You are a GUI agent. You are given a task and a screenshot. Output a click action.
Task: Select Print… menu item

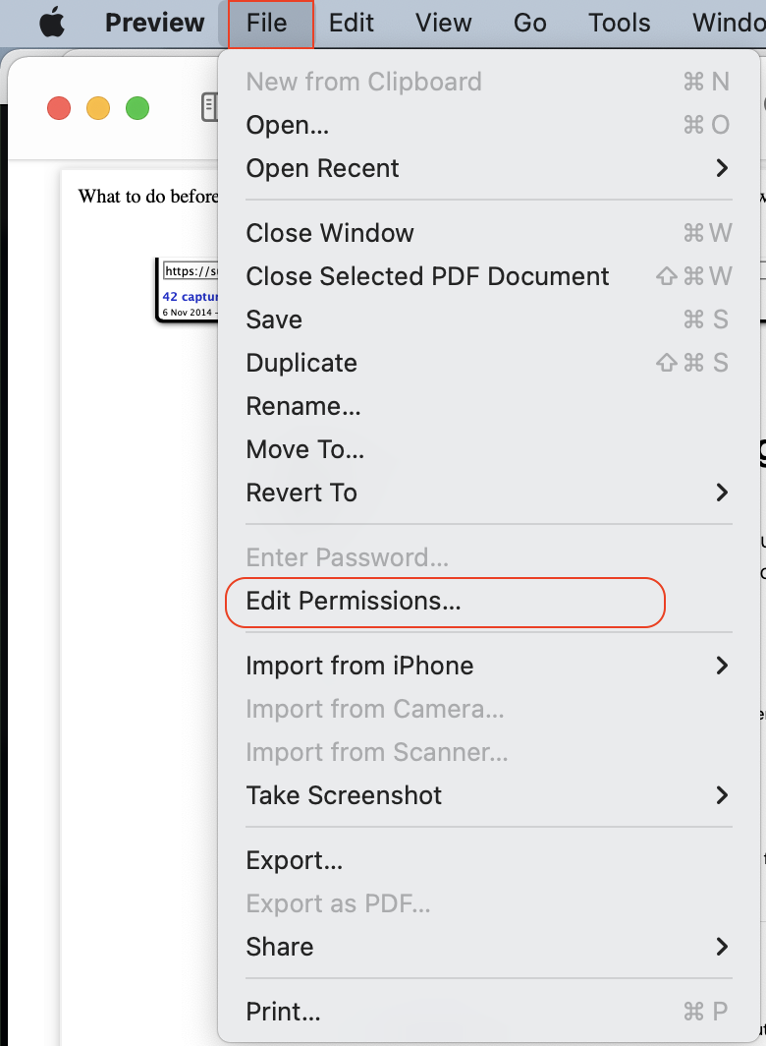284,1010
